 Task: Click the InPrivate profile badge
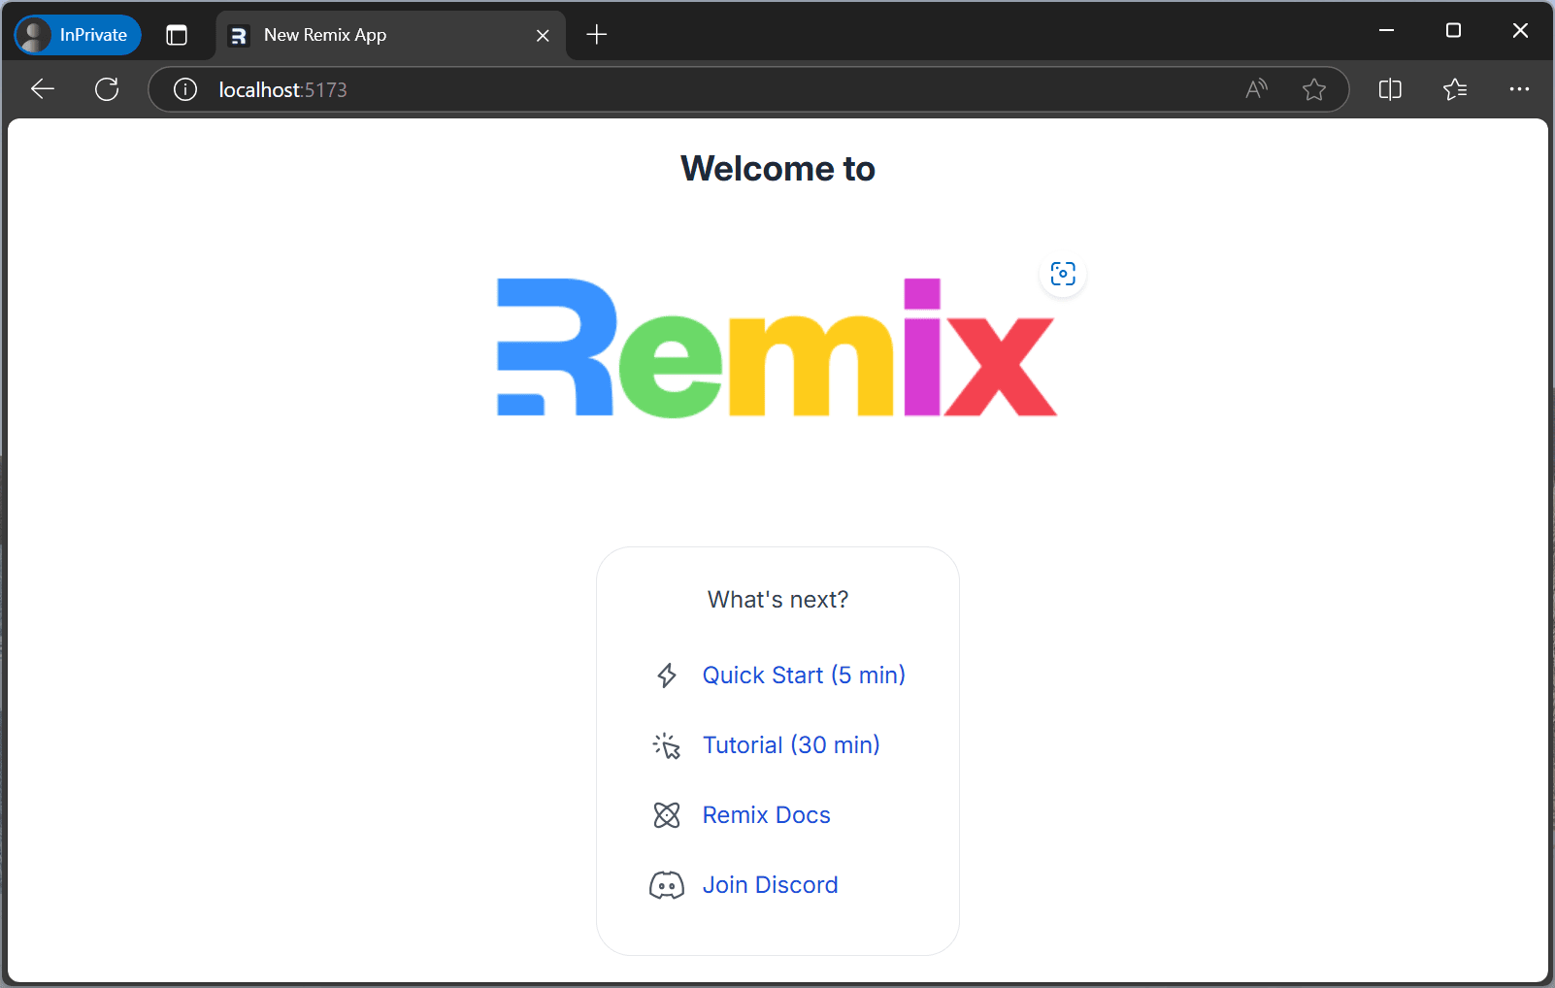pos(78,35)
